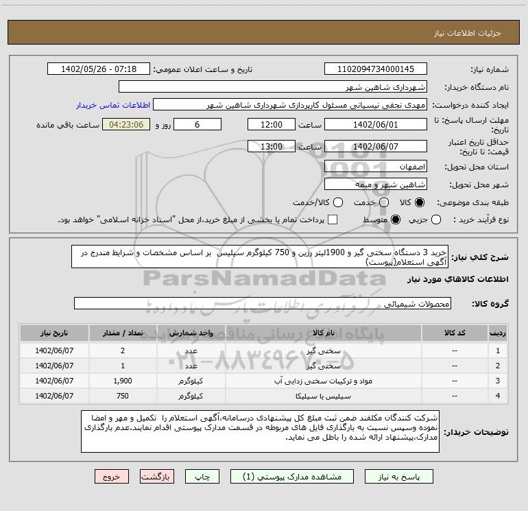Screen dimensions: 528x511
Task: Select the کالا/خدمت radio button
Action: [x=338, y=202]
